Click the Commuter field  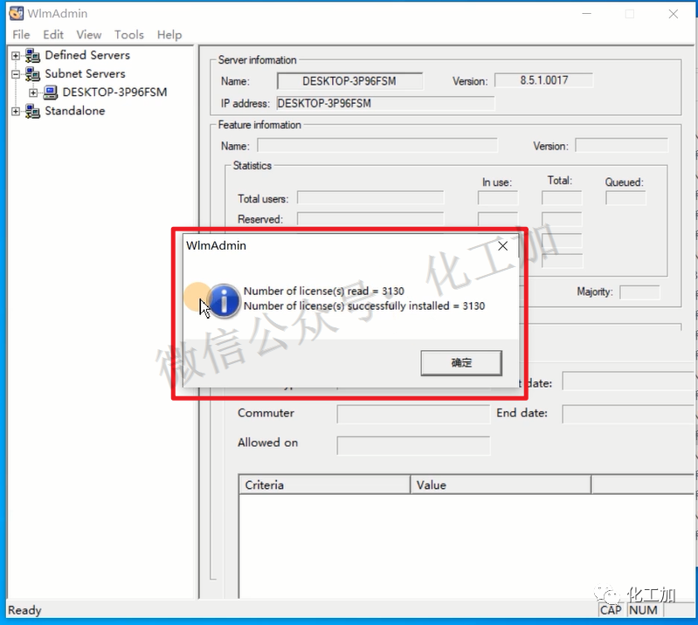point(413,414)
